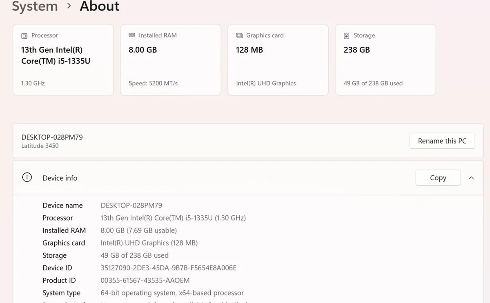Click the About breadcrumb title
Screen dimensions: 490x303
100,6
